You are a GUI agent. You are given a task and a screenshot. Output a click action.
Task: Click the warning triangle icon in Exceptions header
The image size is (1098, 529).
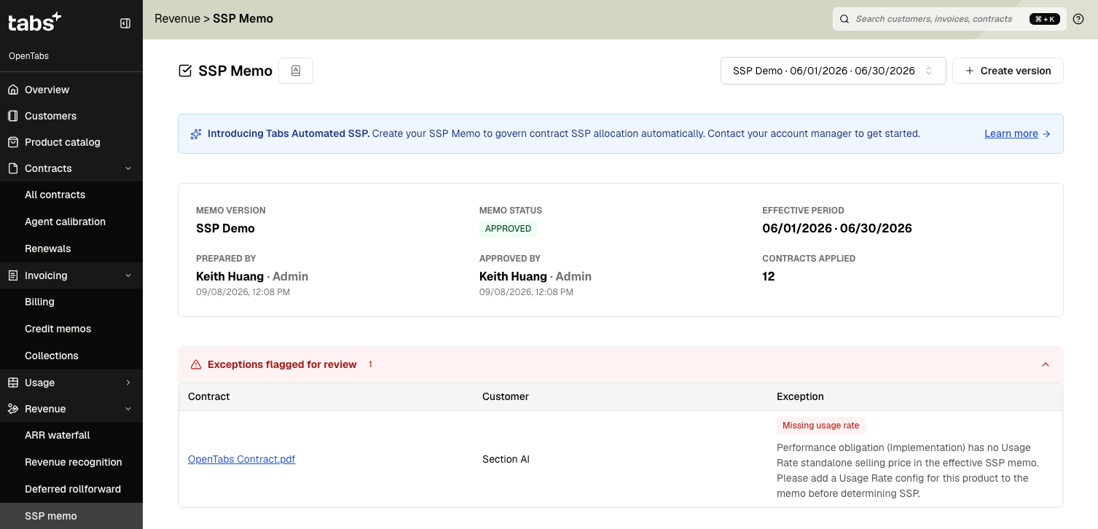[195, 364]
